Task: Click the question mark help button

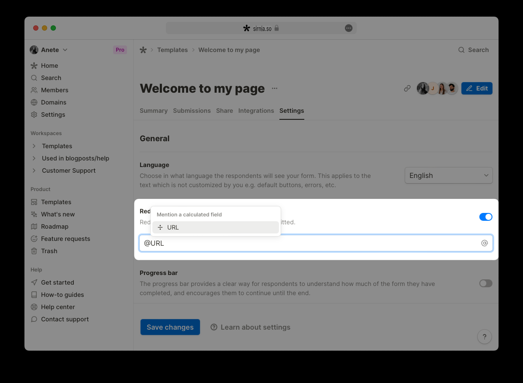Action: click(x=485, y=337)
